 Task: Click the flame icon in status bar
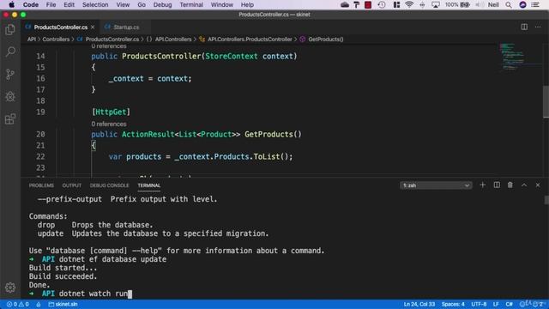pos(38,304)
